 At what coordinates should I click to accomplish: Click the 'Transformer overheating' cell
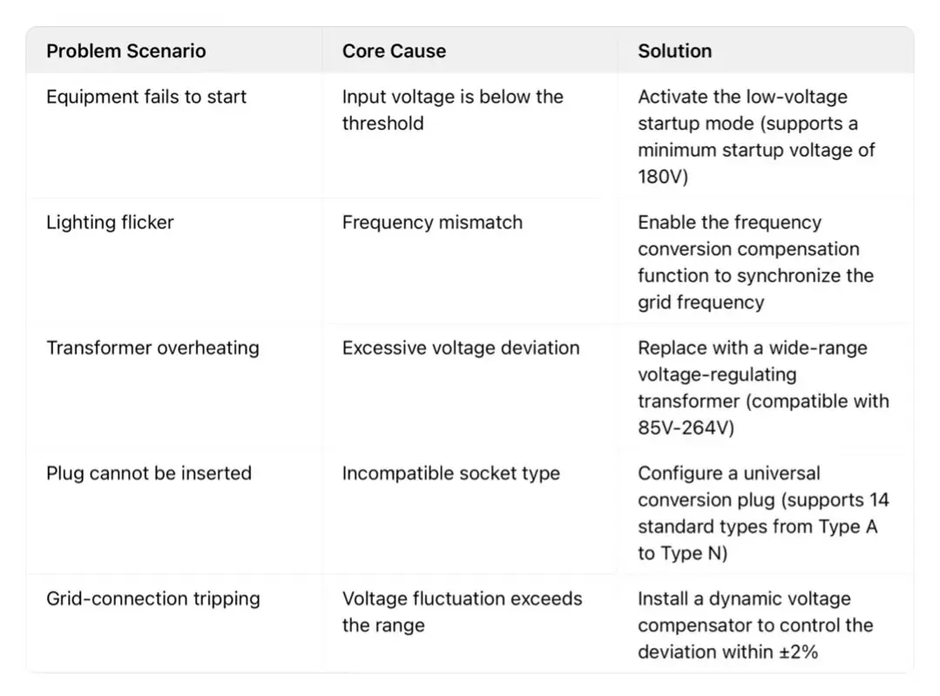(152, 348)
